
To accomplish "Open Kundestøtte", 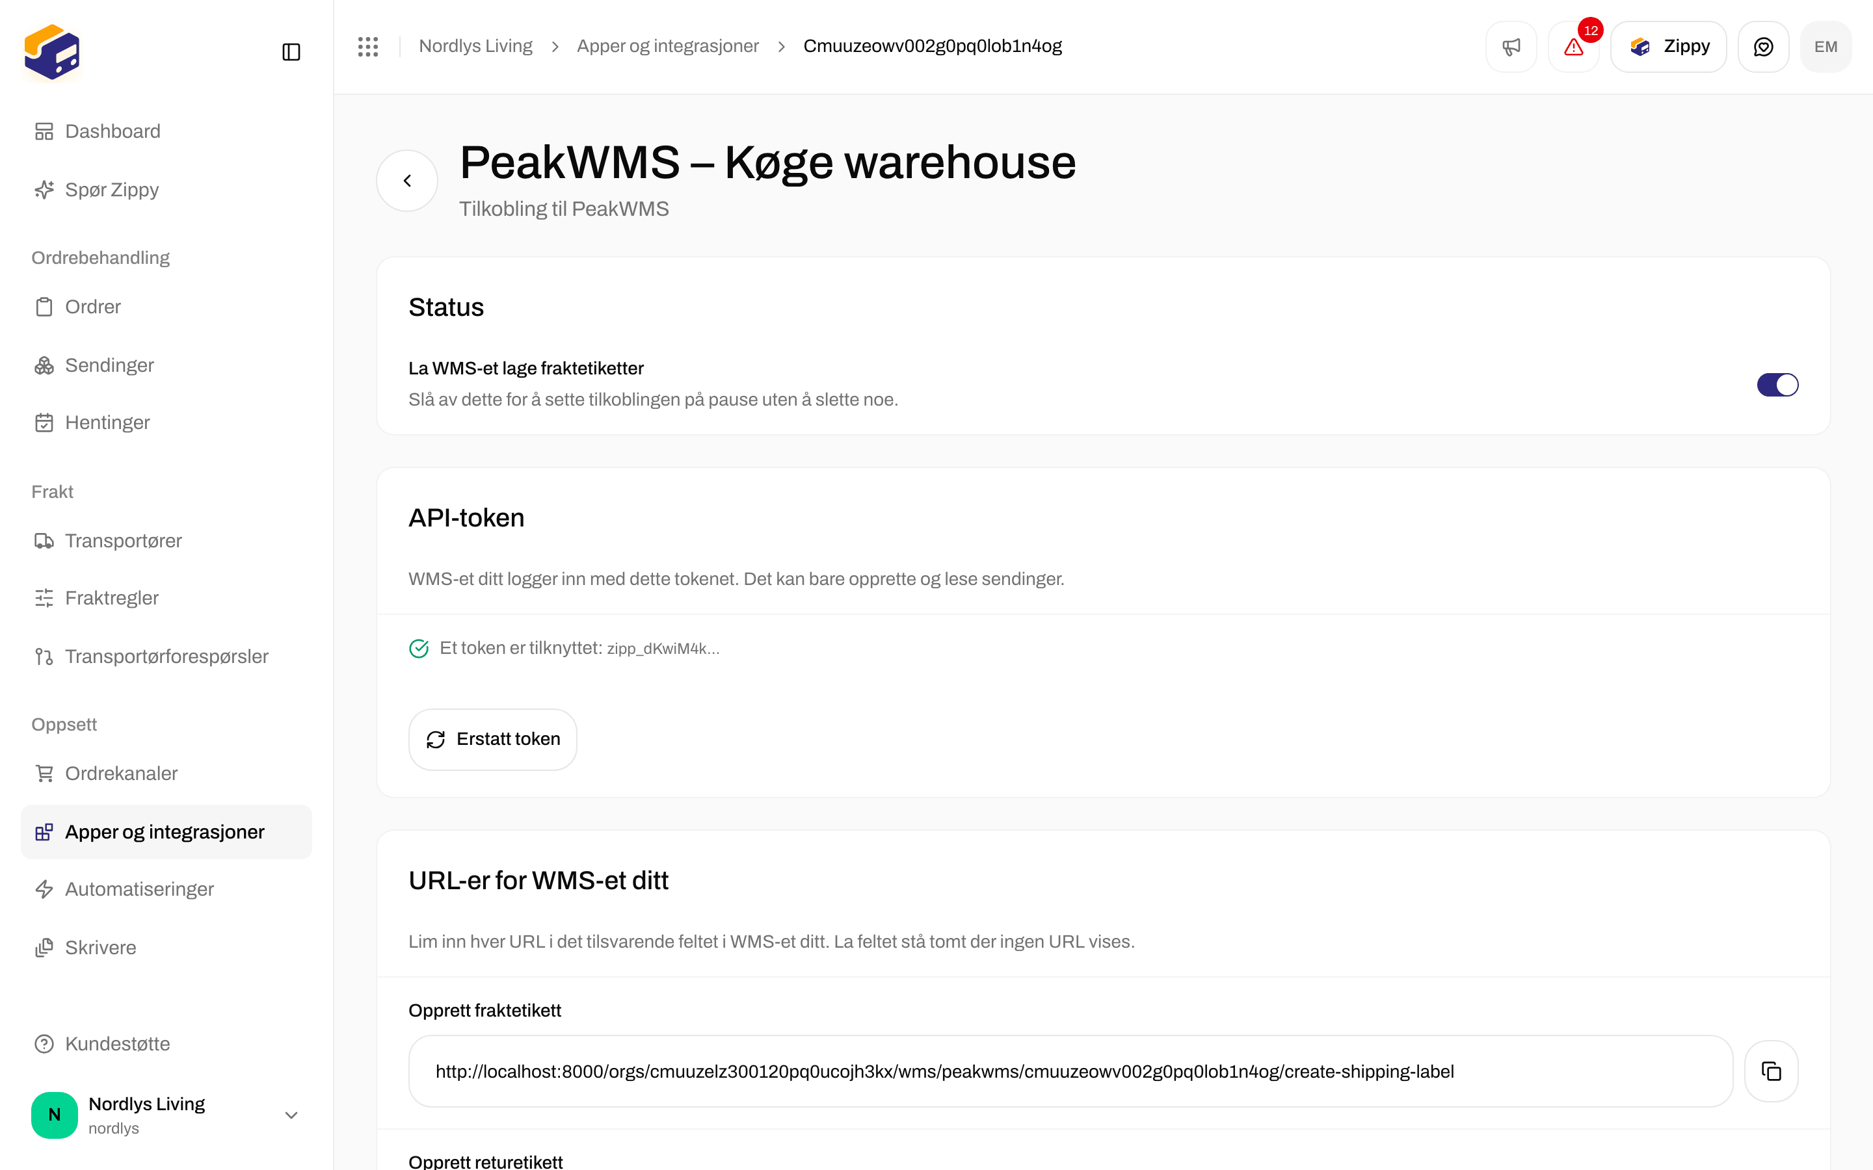I will [x=166, y=1044].
